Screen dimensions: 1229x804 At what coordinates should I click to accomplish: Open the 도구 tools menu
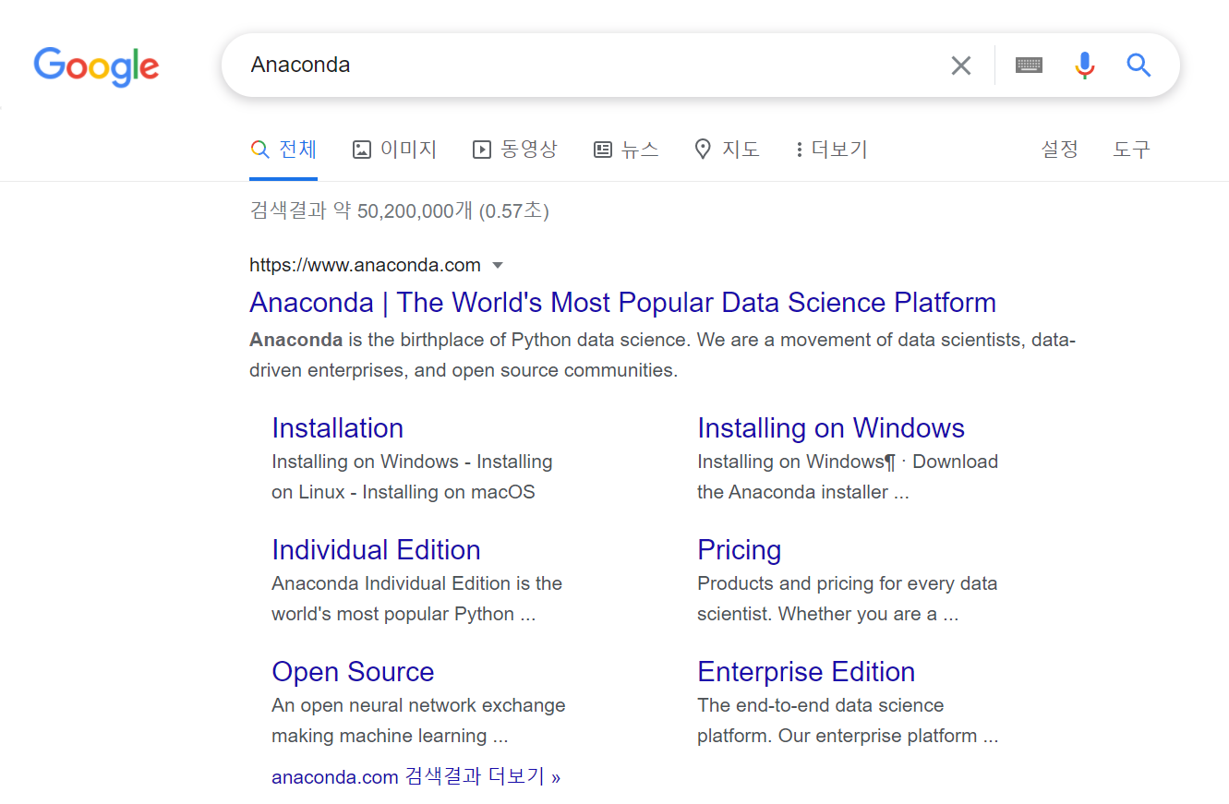[1132, 150]
